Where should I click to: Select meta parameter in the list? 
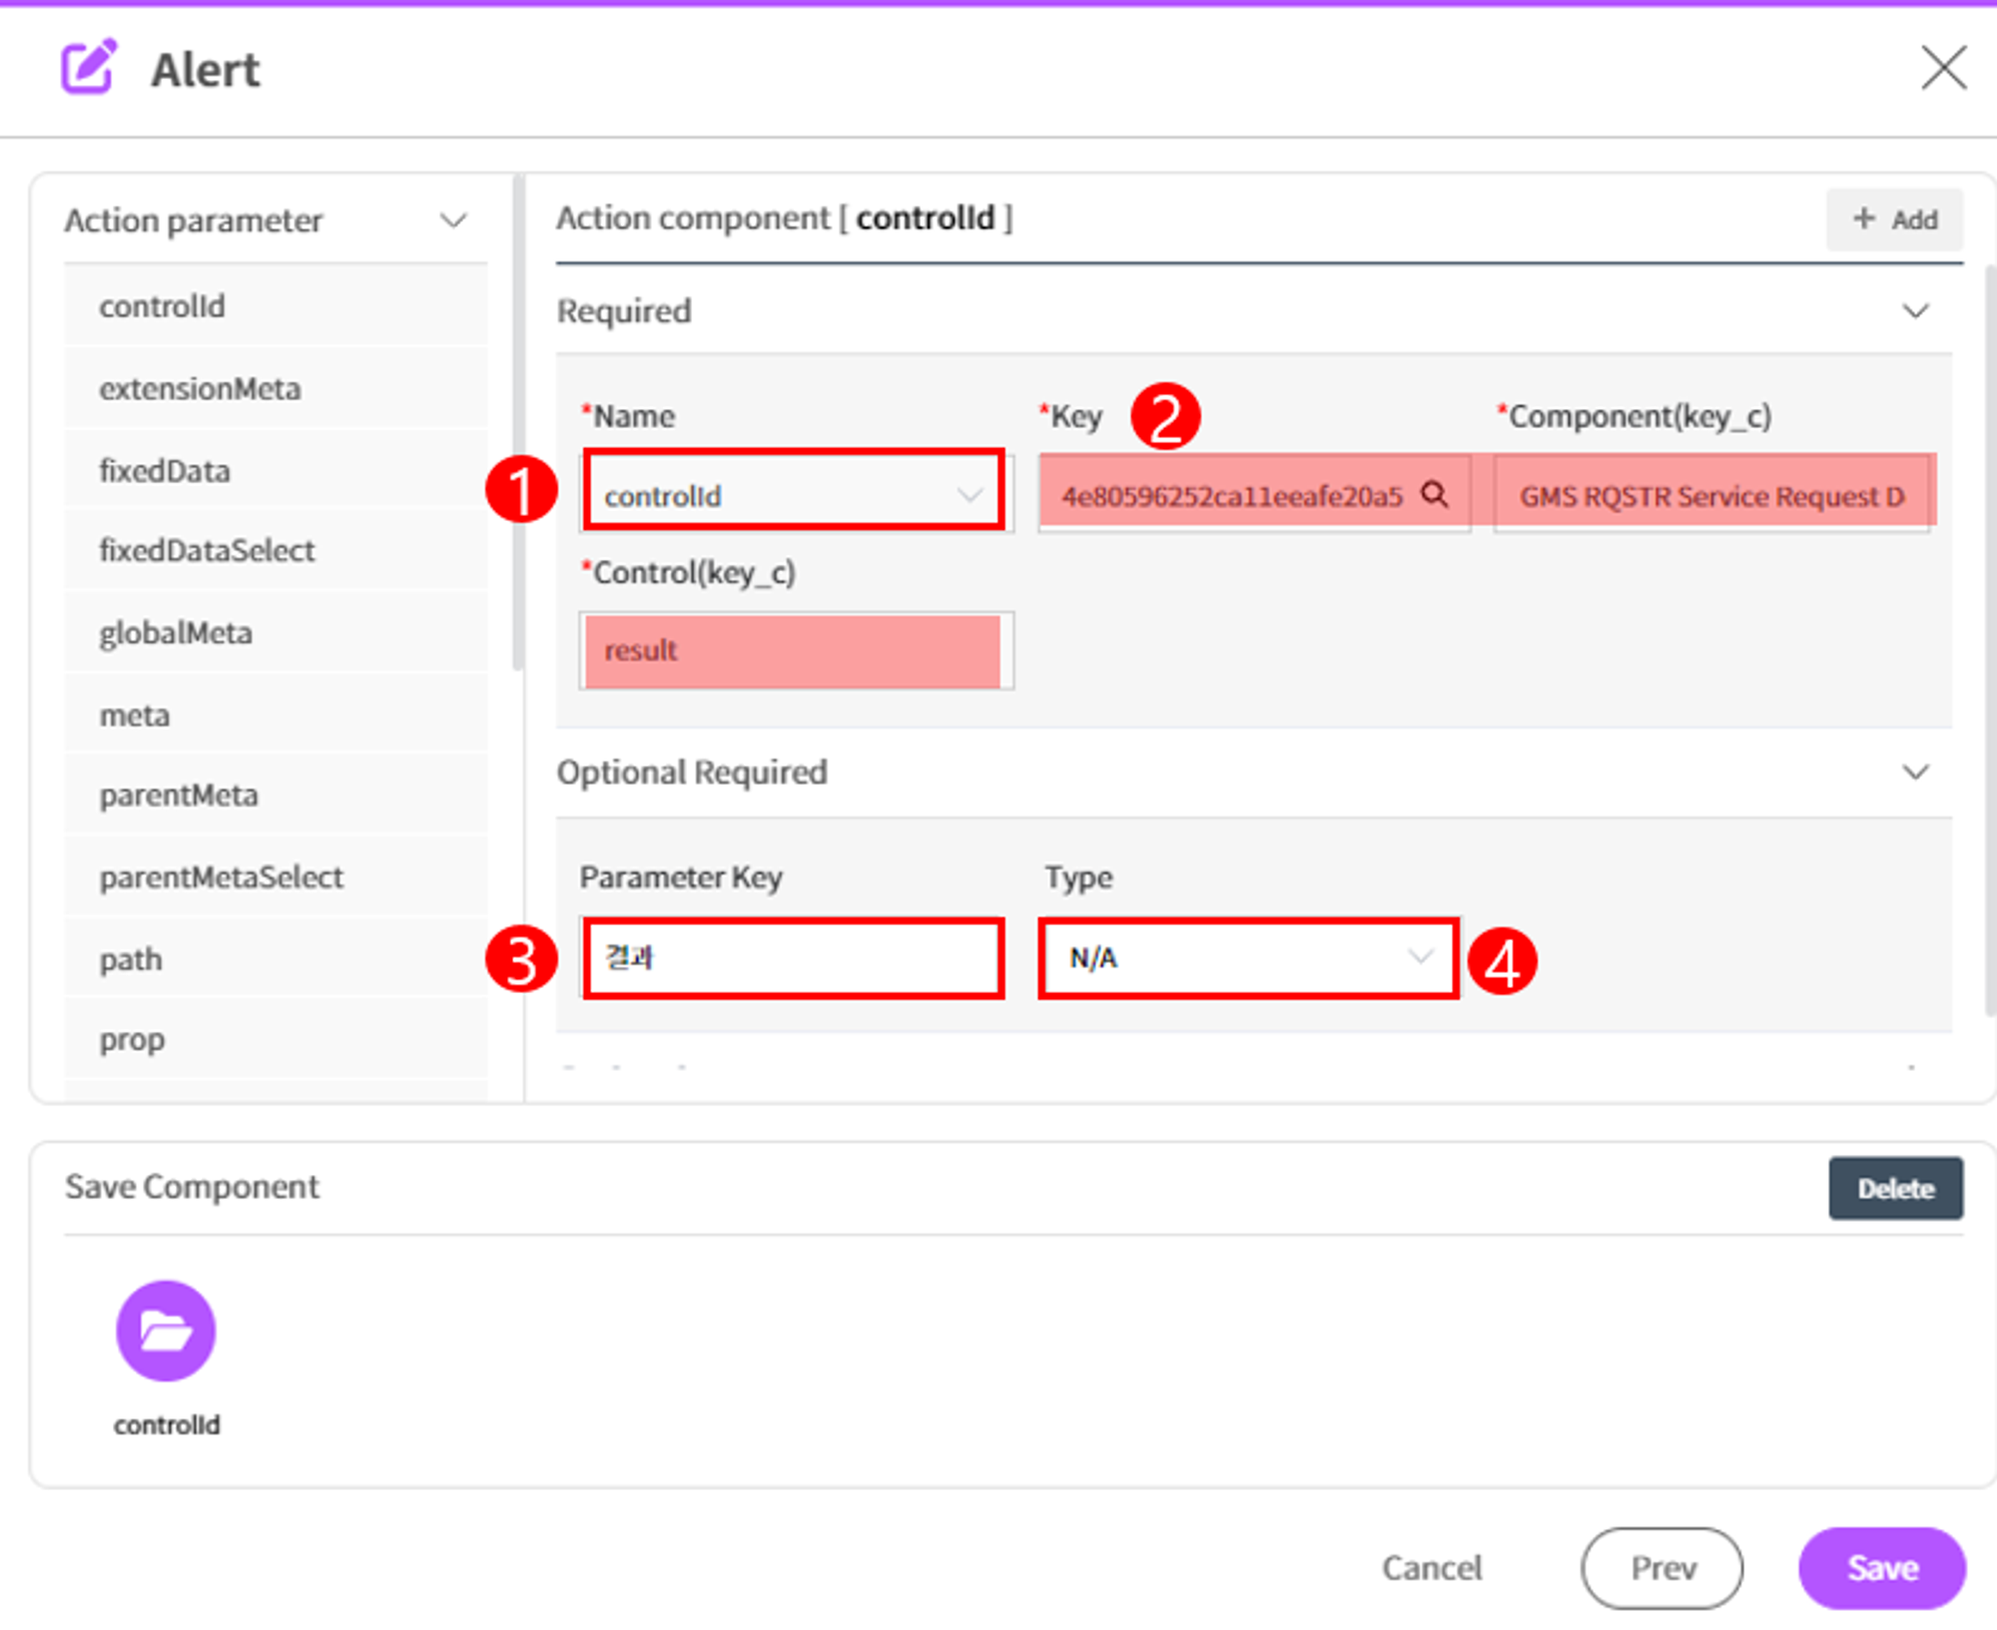click(x=276, y=715)
